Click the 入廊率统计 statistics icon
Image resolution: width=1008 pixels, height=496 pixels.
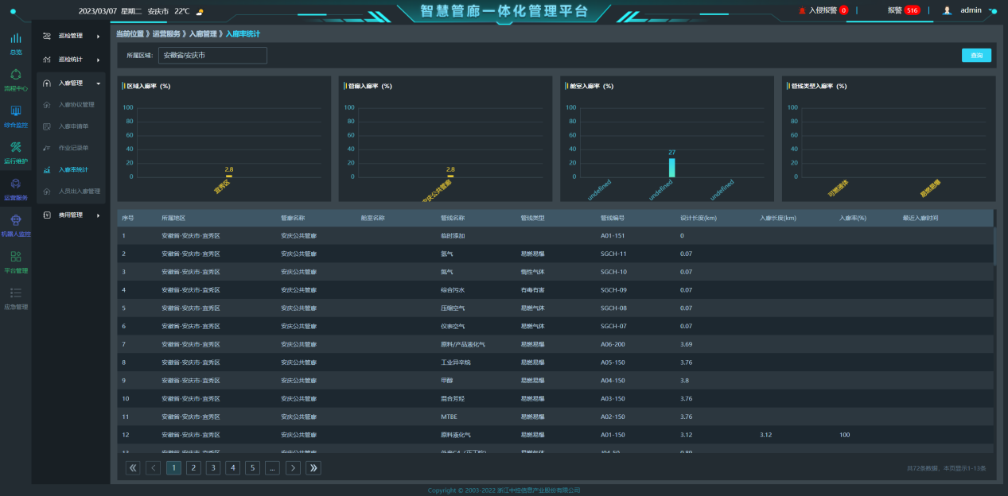click(x=47, y=169)
